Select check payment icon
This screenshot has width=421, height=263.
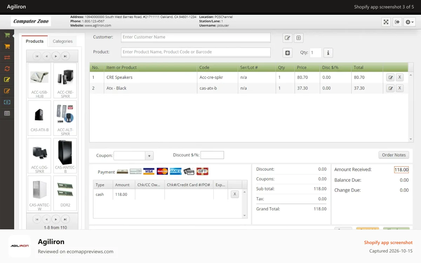[x=135, y=171]
